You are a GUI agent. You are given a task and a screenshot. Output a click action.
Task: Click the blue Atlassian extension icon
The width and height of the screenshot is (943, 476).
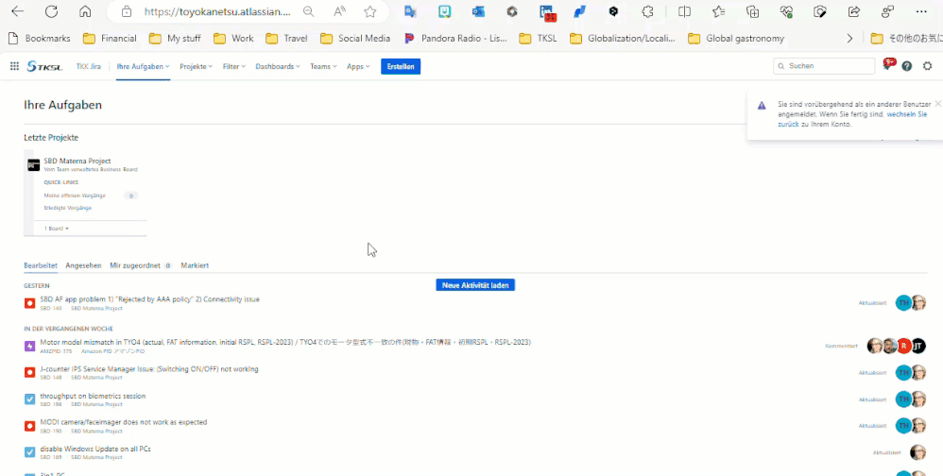click(579, 11)
